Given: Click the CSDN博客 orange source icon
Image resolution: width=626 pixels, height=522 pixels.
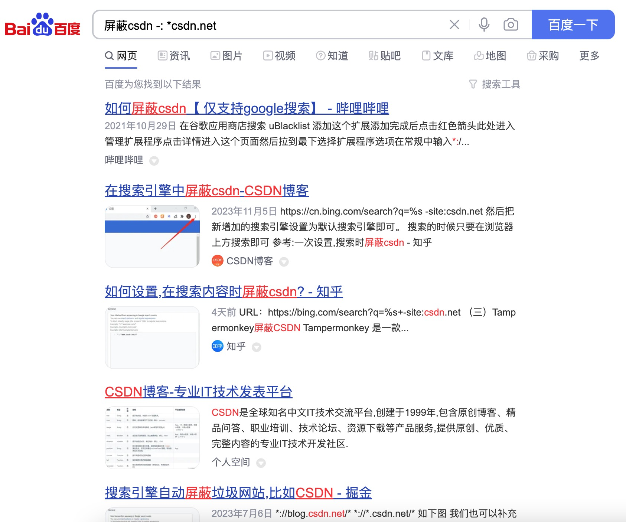Looking at the screenshot, I should coord(218,261).
